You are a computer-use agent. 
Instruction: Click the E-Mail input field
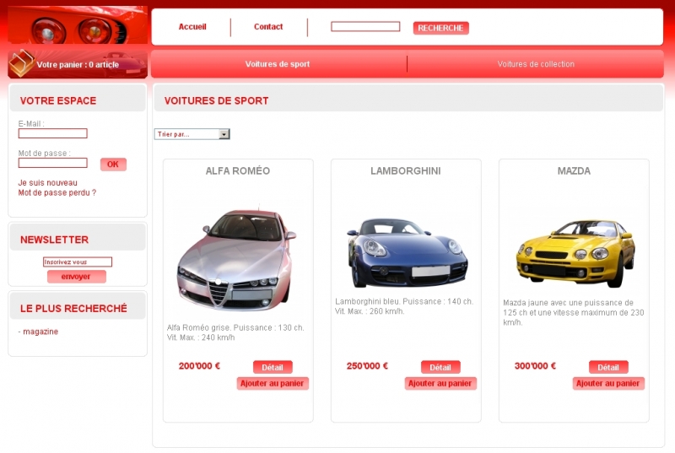(x=52, y=133)
